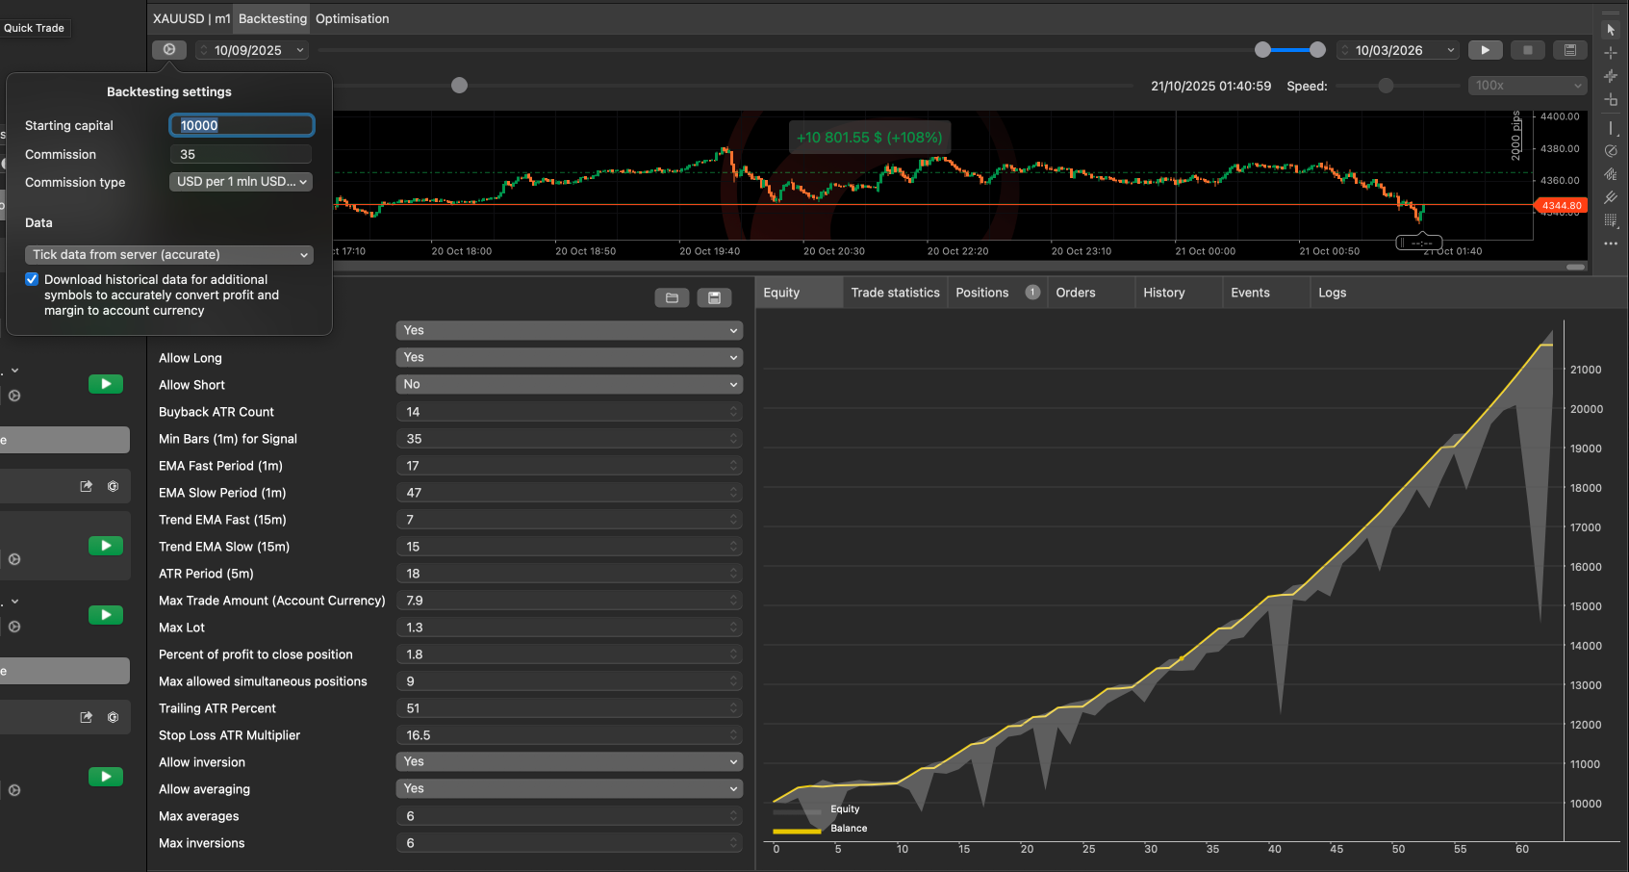Open the three-dots more tools menu
1629x872 pixels.
tap(1611, 244)
